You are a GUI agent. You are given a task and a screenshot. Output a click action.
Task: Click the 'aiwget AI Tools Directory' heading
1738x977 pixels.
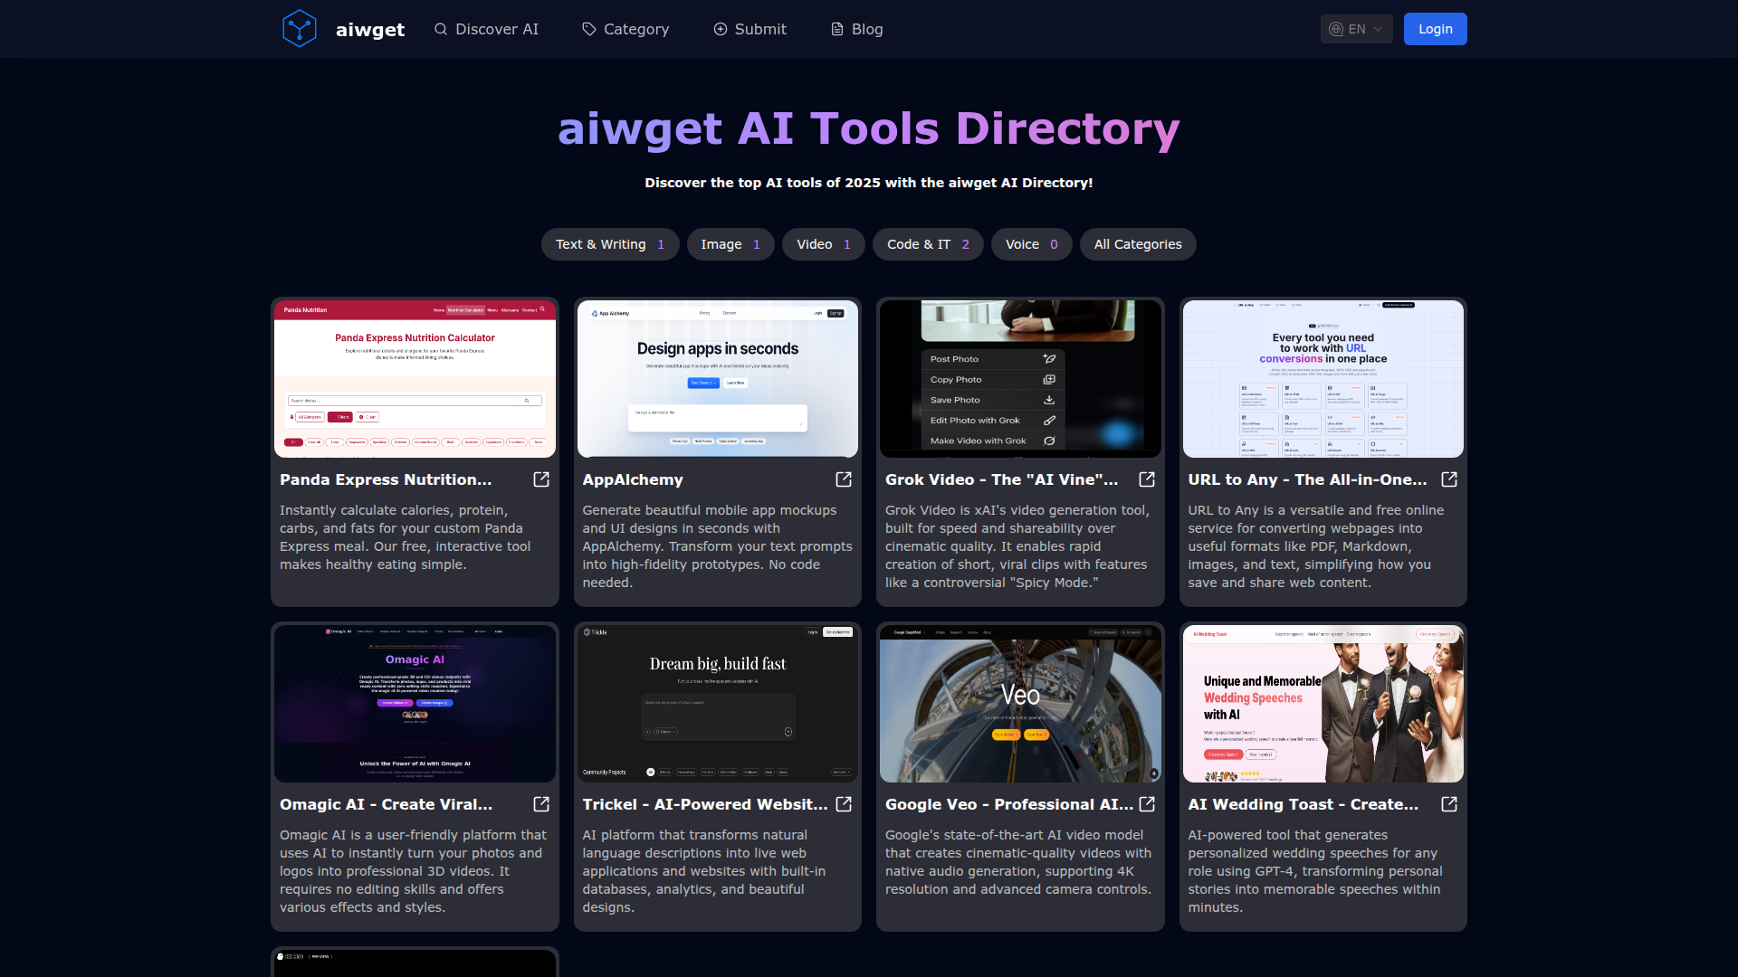pos(869,128)
